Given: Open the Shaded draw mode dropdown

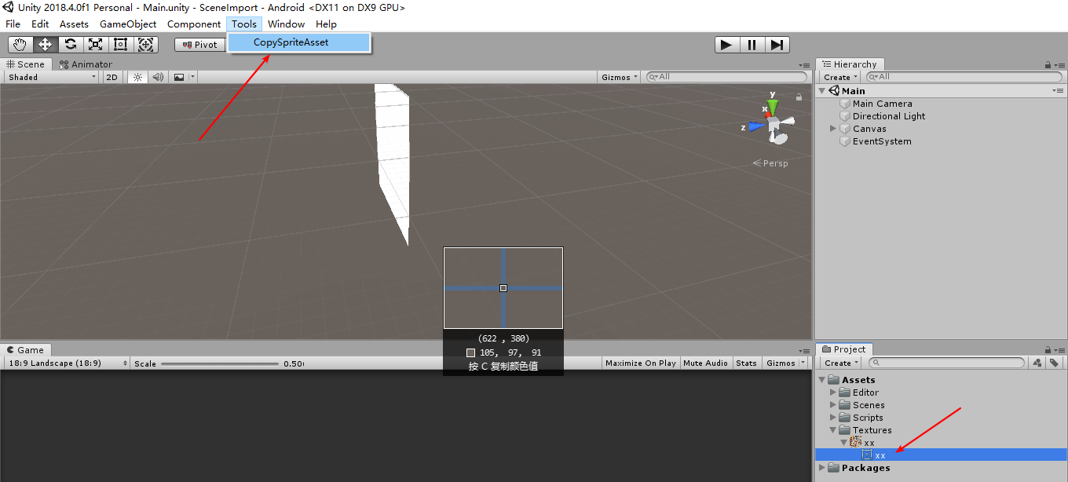Looking at the screenshot, I should 50,77.
